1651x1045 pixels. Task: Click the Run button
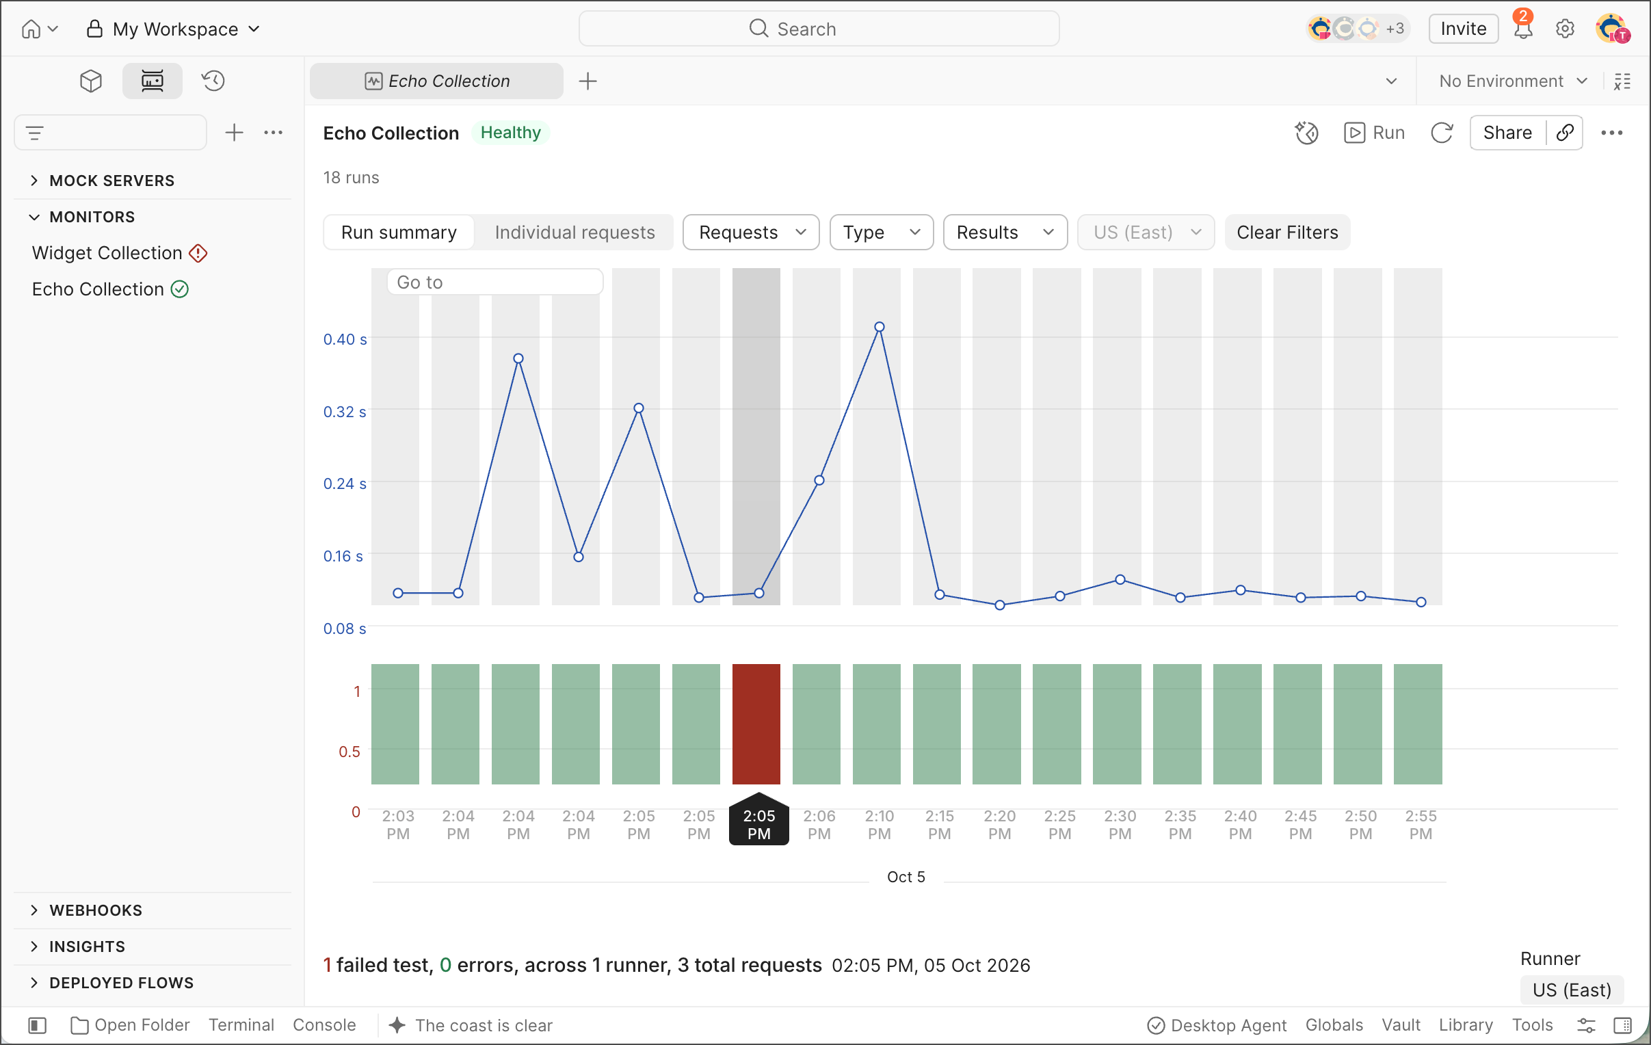tap(1374, 133)
